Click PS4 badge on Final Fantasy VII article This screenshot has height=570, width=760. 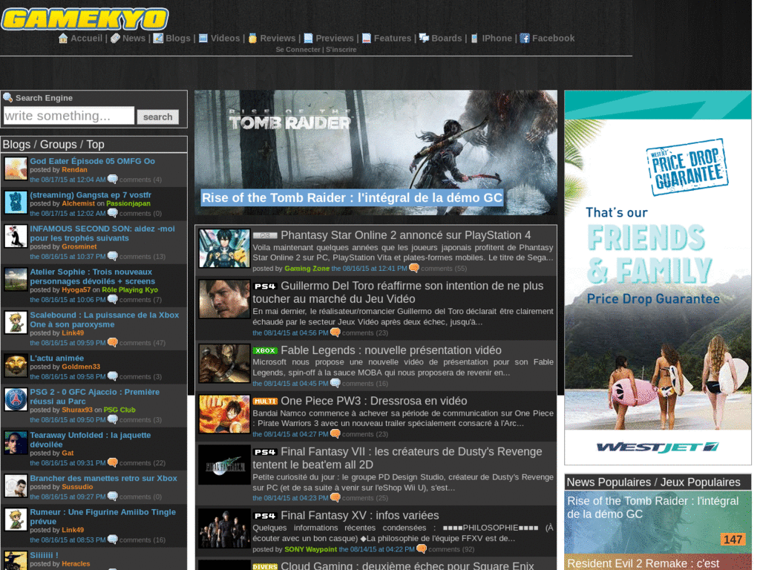pos(265,452)
